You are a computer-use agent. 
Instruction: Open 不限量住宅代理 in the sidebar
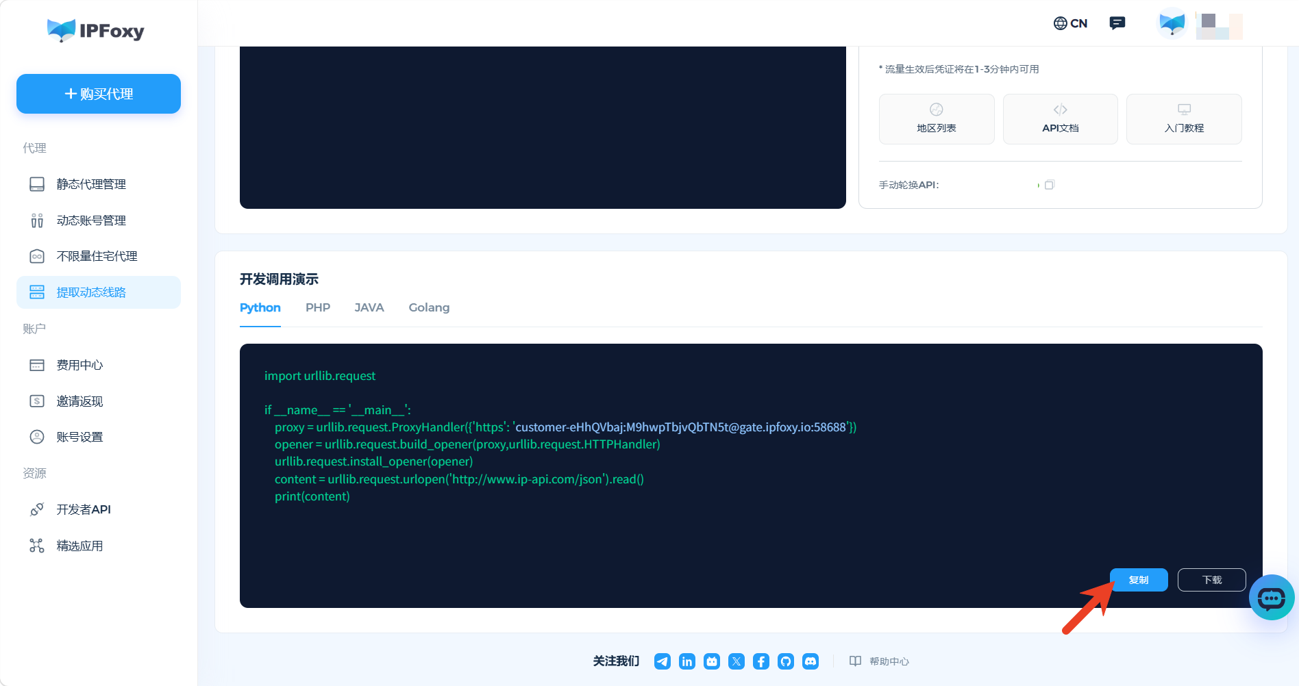99,256
